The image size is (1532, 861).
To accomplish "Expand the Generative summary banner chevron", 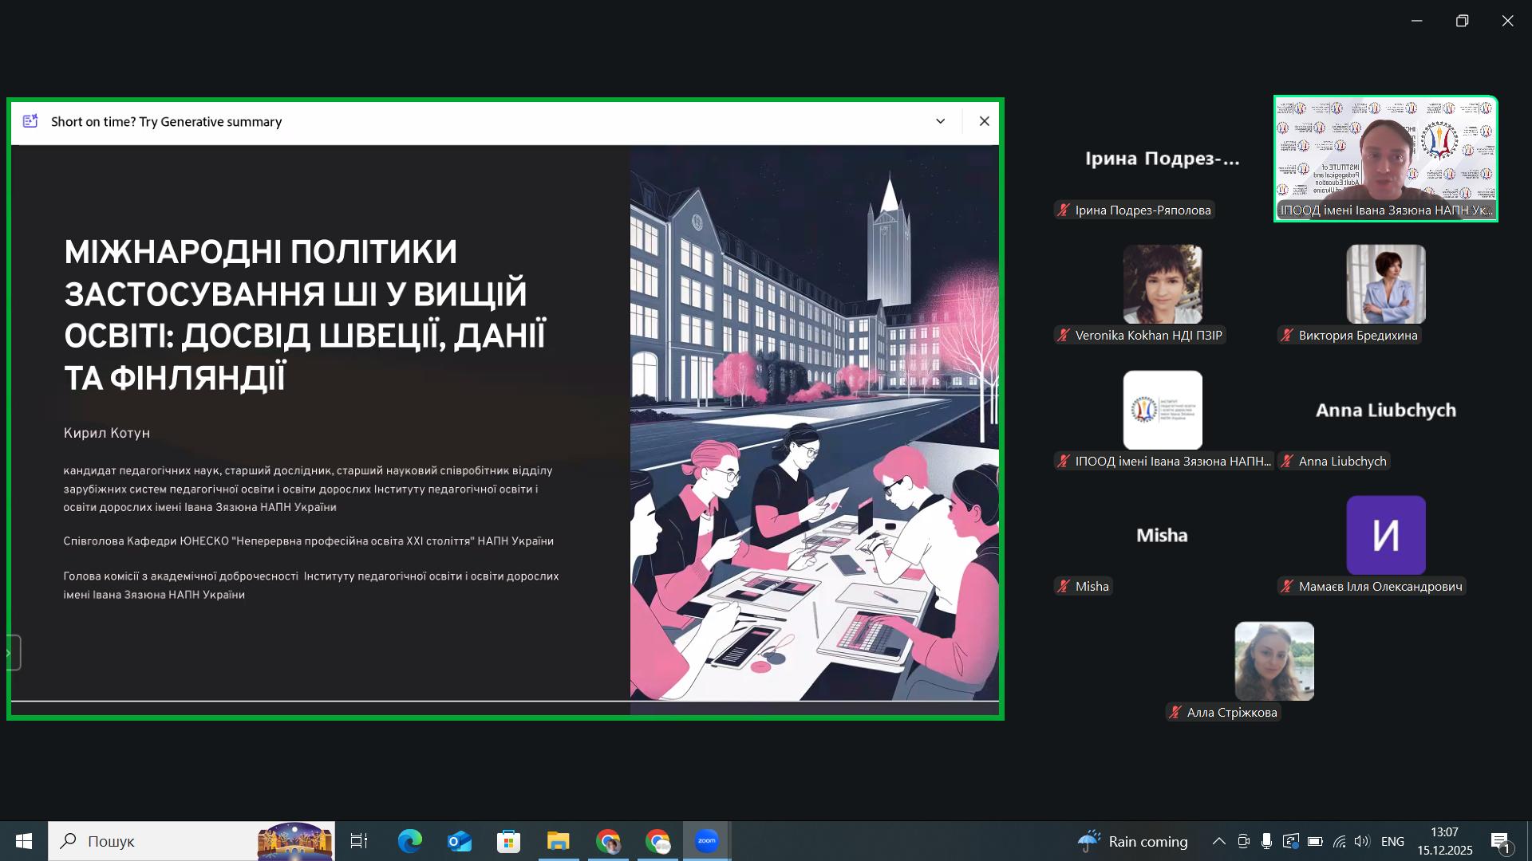I will coord(941,121).
